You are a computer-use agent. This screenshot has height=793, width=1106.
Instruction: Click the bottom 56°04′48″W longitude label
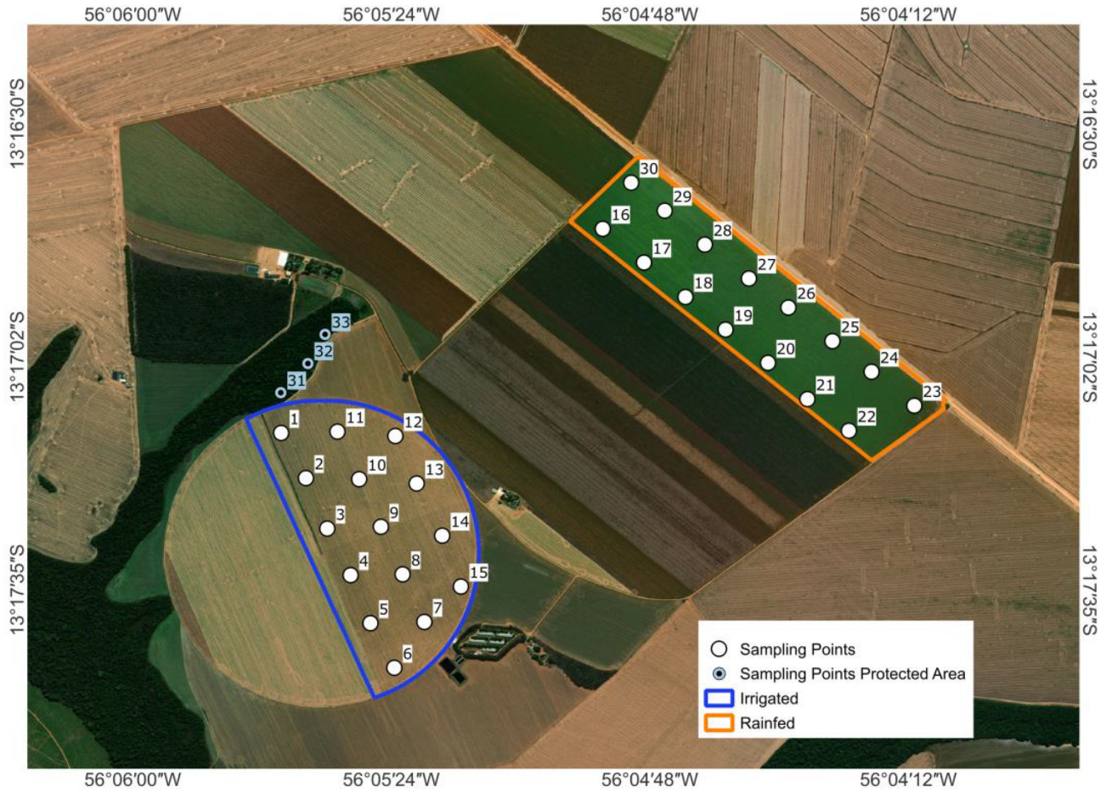tap(650, 779)
